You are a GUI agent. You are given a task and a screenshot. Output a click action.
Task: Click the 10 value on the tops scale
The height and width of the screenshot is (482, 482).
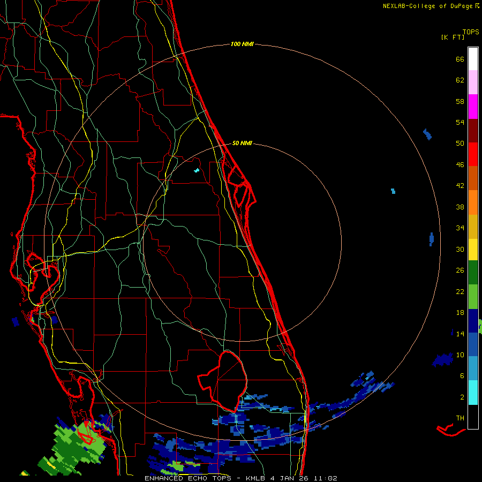(460, 355)
